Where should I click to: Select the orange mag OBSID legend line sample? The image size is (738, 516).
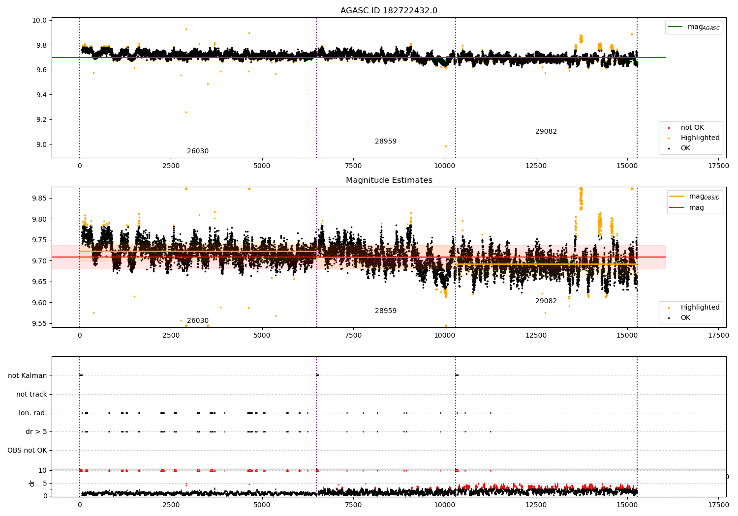pyautogui.click(x=677, y=197)
